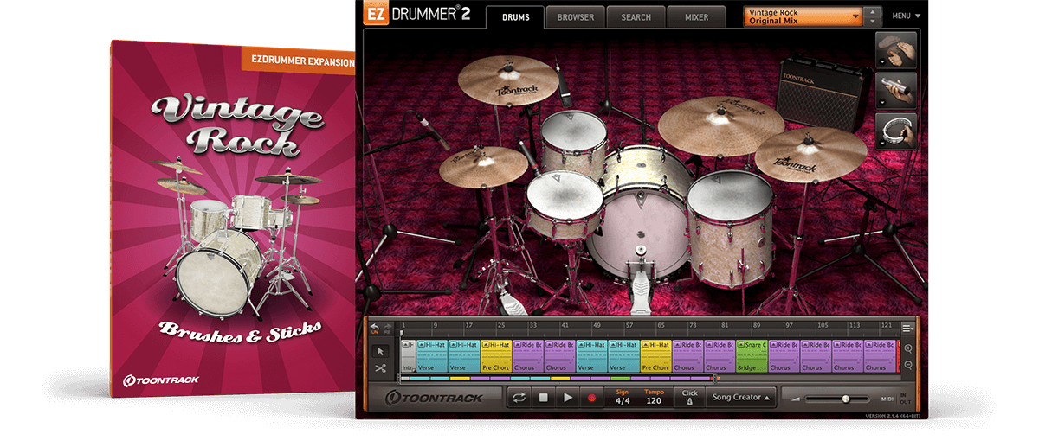
Task: Click bar 33 on the timeline ruler
Action: click(532, 326)
